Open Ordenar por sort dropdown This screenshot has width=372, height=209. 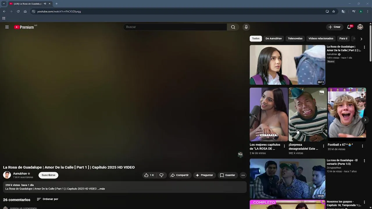[48, 199]
